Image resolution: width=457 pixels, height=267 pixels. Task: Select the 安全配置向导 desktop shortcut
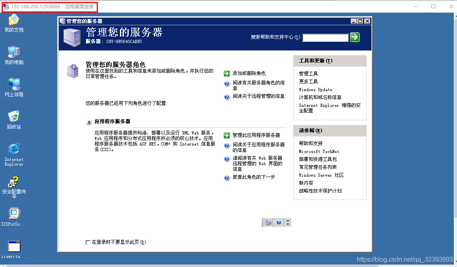point(14,187)
